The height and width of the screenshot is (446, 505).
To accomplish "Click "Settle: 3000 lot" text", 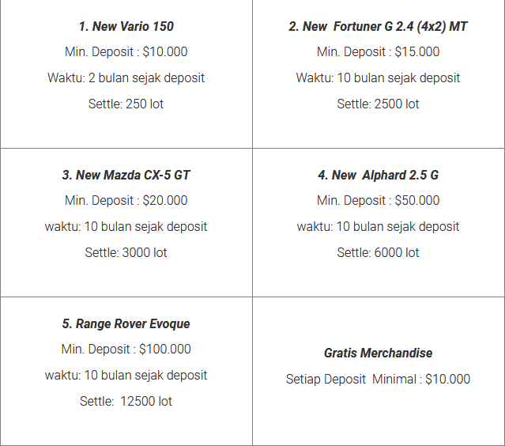I will pyautogui.click(x=126, y=252).
